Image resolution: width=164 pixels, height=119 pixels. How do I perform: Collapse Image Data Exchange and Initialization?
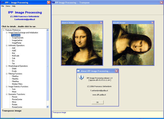click(x=7, y=33)
